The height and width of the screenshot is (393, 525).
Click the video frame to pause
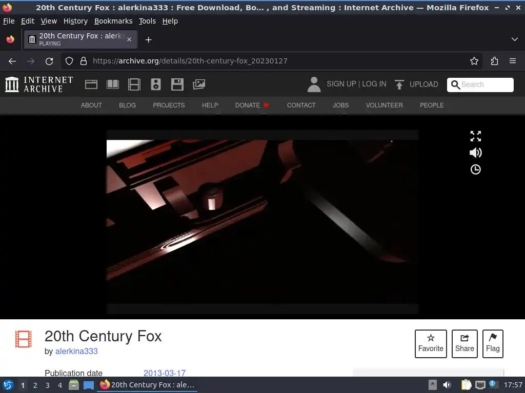262,222
